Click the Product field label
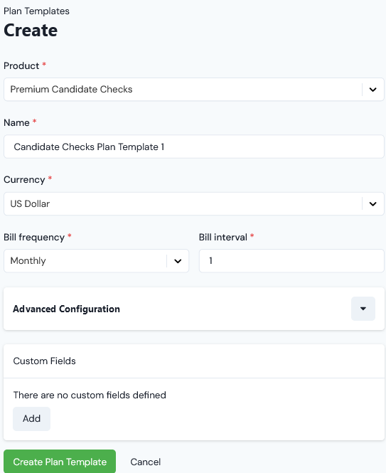The height and width of the screenshot is (473, 386). pyautogui.click(x=21, y=65)
